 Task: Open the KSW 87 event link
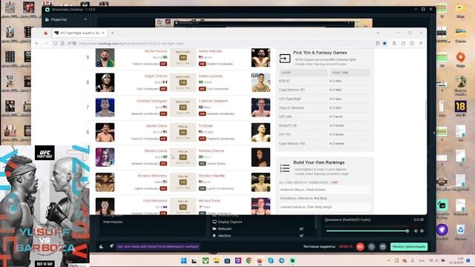click(x=284, y=81)
